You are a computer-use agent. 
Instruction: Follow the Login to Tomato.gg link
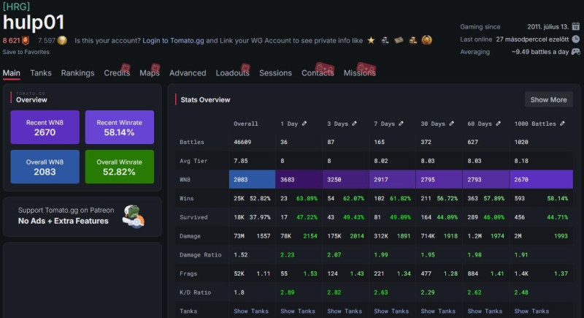coord(173,40)
